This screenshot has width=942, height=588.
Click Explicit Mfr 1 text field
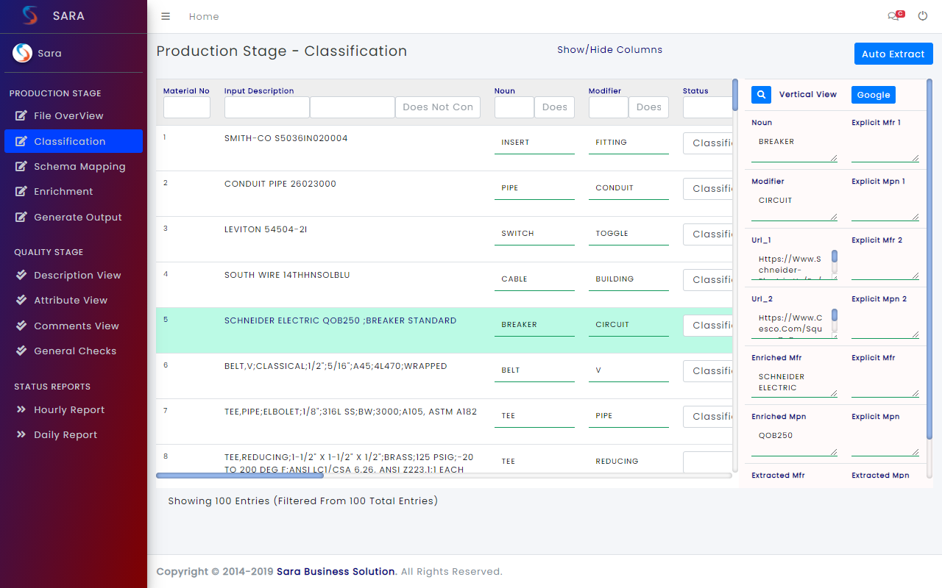coord(885,146)
